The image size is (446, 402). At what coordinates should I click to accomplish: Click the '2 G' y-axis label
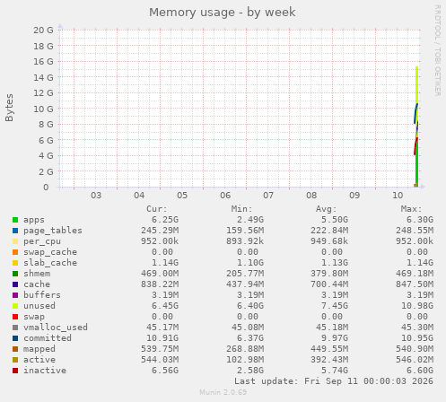pos(46,171)
